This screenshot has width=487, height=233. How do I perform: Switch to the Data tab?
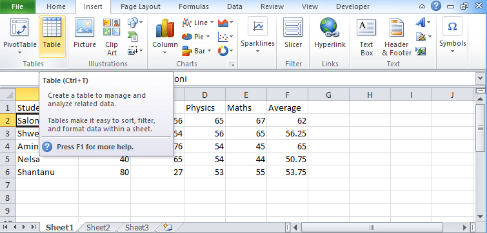coord(235,6)
